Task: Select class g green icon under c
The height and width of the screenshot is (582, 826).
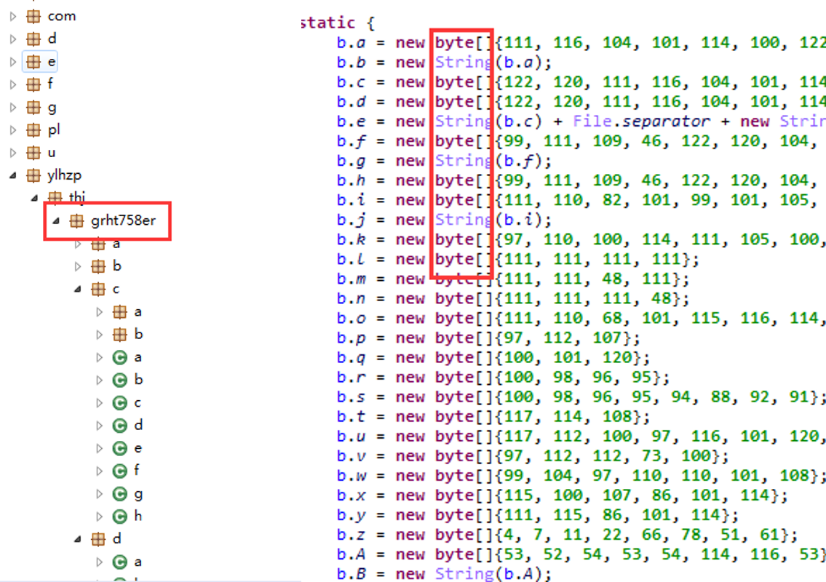Action: click(x=120, y=494)
